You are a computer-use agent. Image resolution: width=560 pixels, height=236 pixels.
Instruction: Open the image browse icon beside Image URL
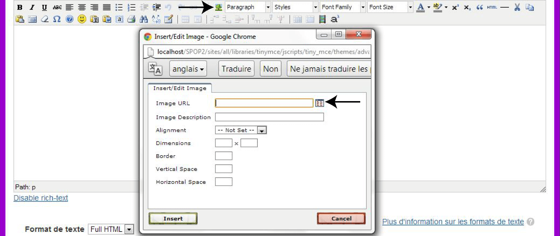click(320, 103)
